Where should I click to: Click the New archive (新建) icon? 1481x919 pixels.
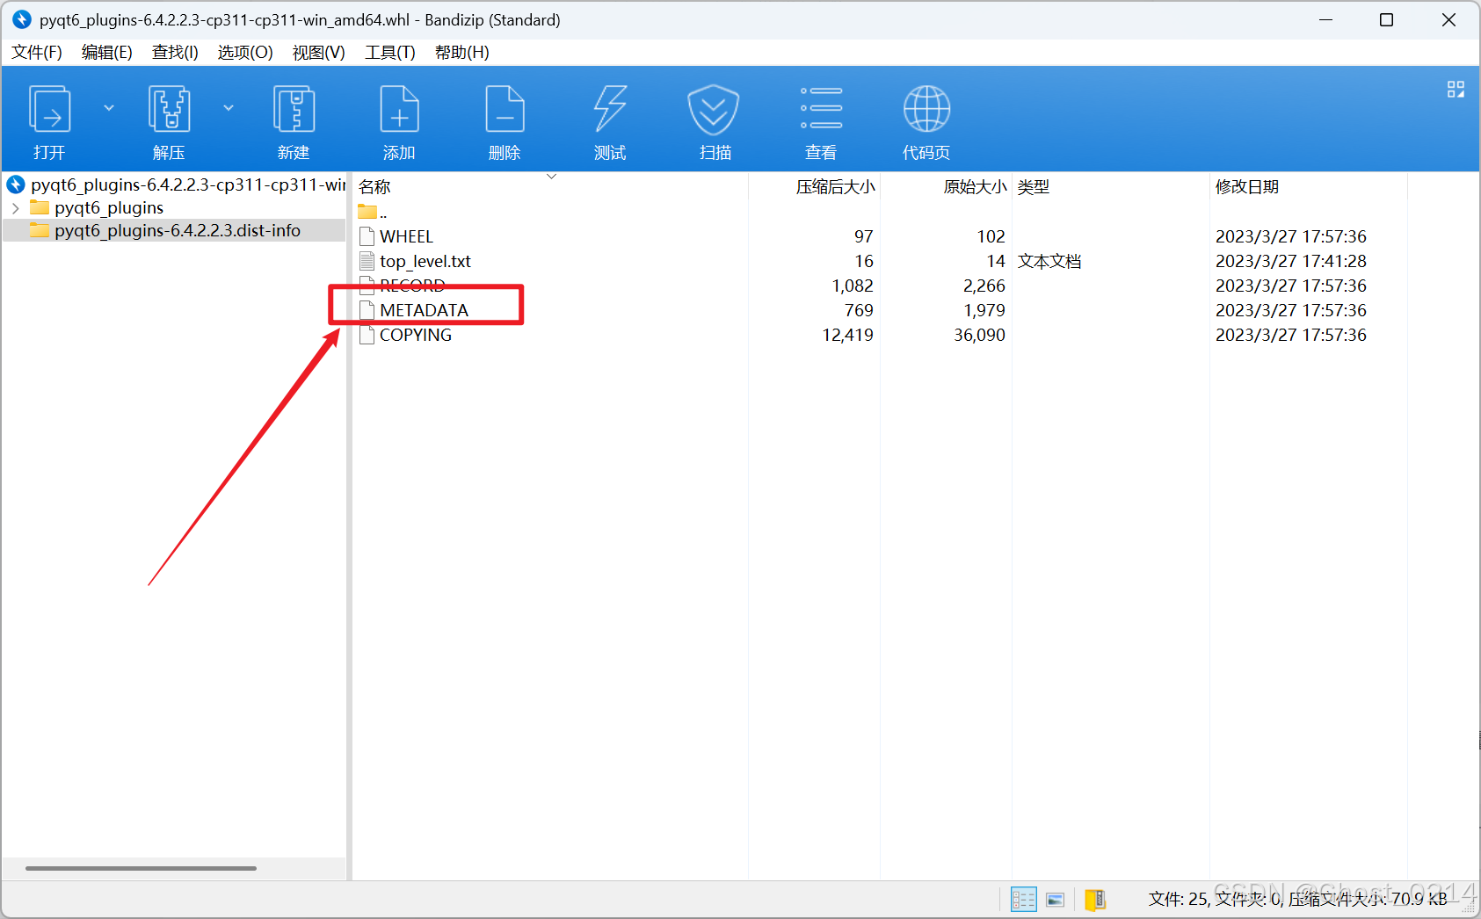click(x=294, y=109)
